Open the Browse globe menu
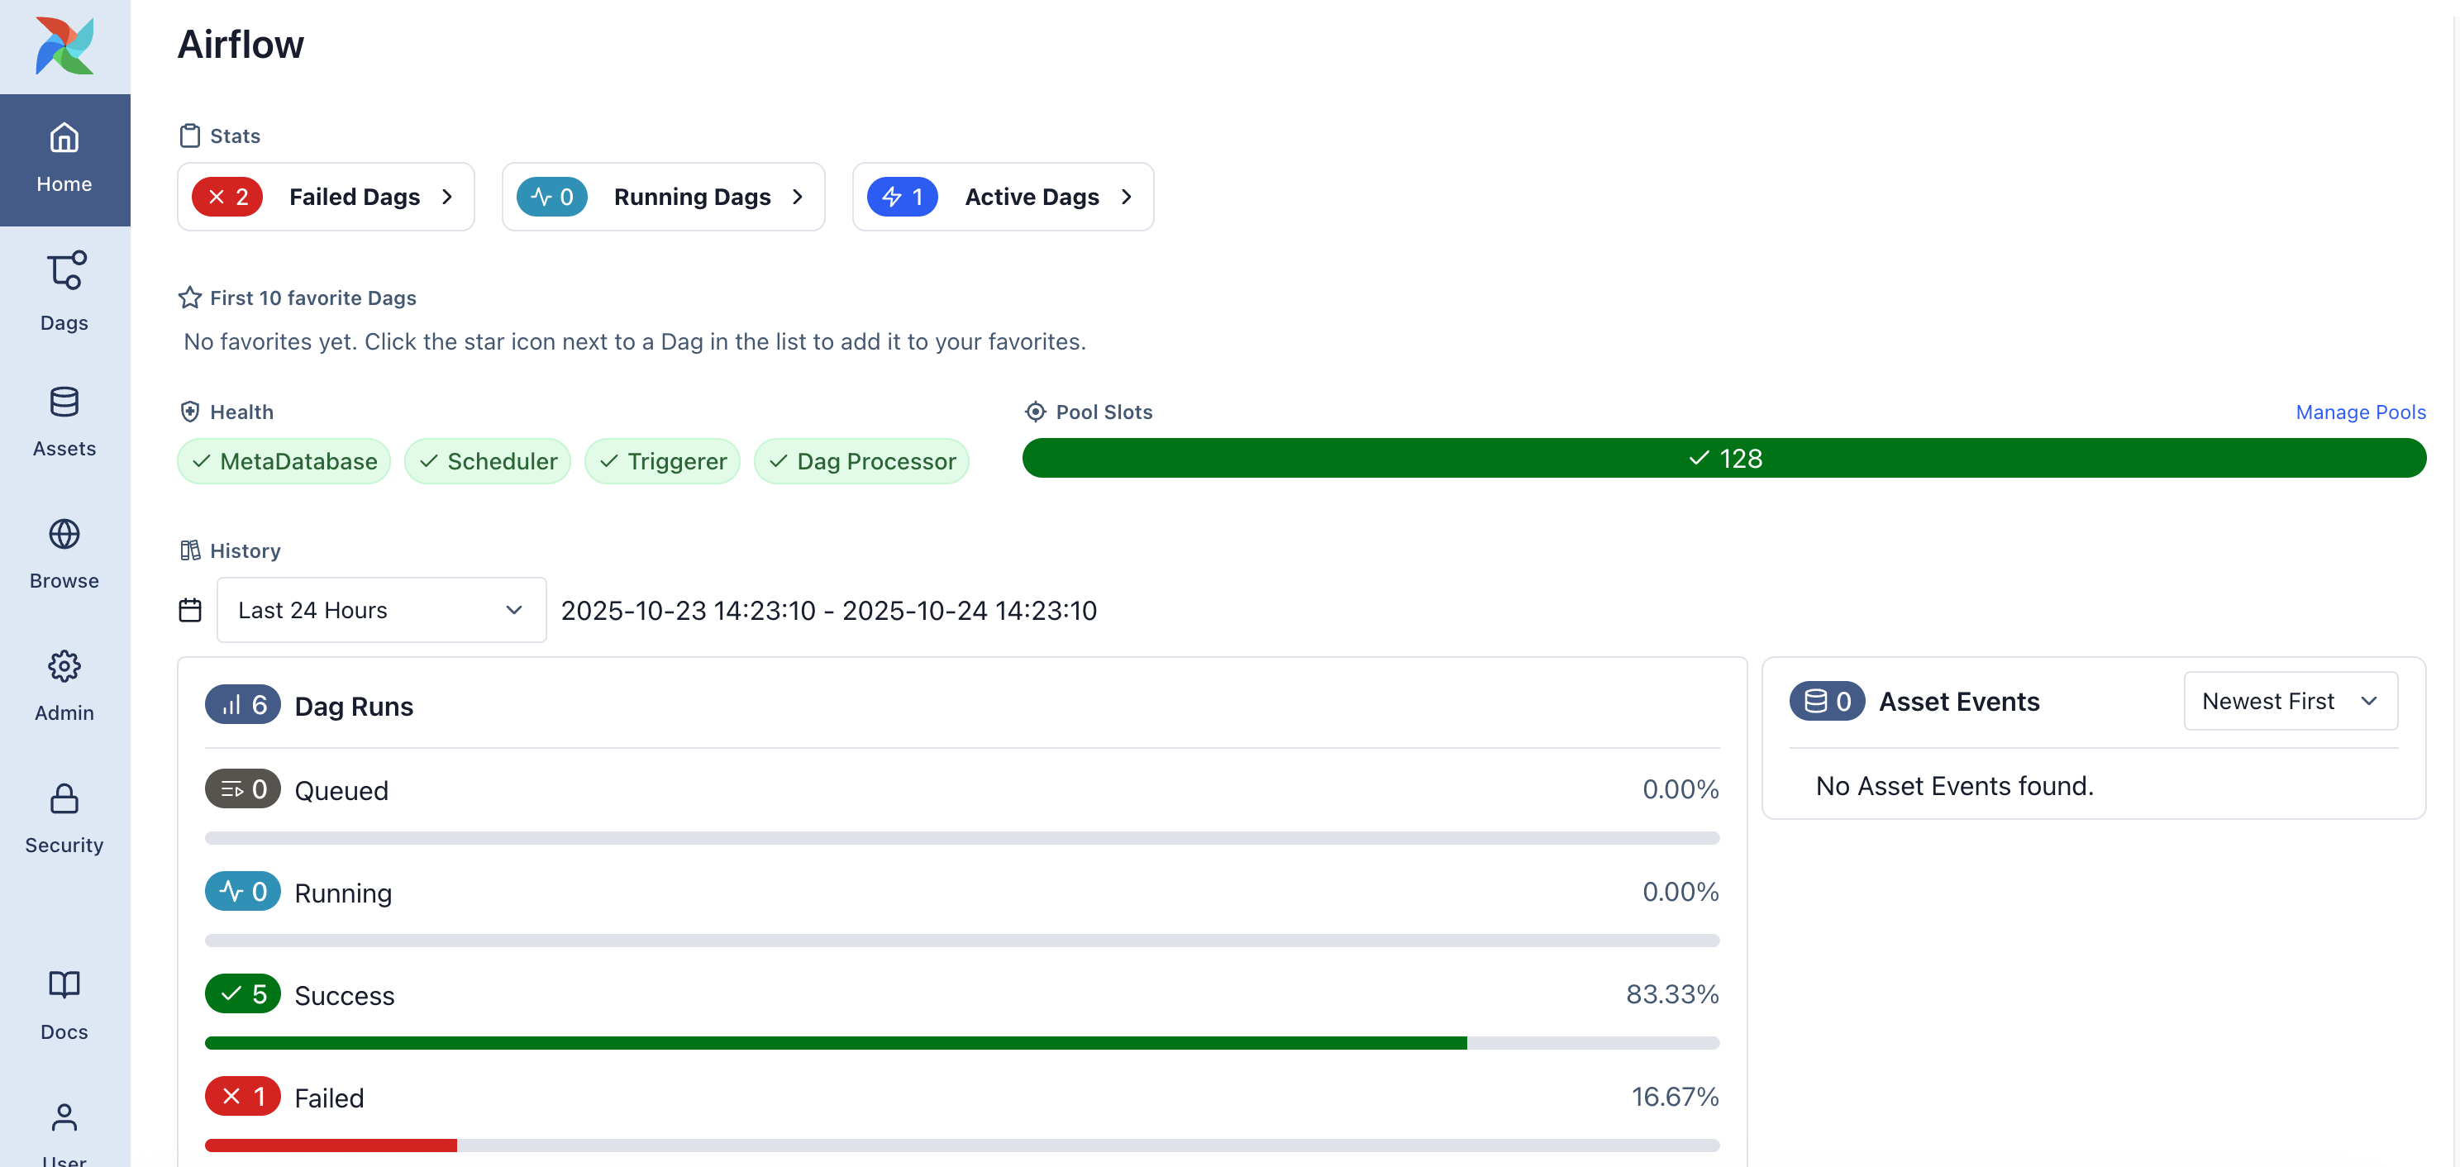 pyautogui.click(x=64, y=553)
